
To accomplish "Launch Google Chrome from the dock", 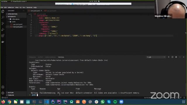I will point(9,102).
